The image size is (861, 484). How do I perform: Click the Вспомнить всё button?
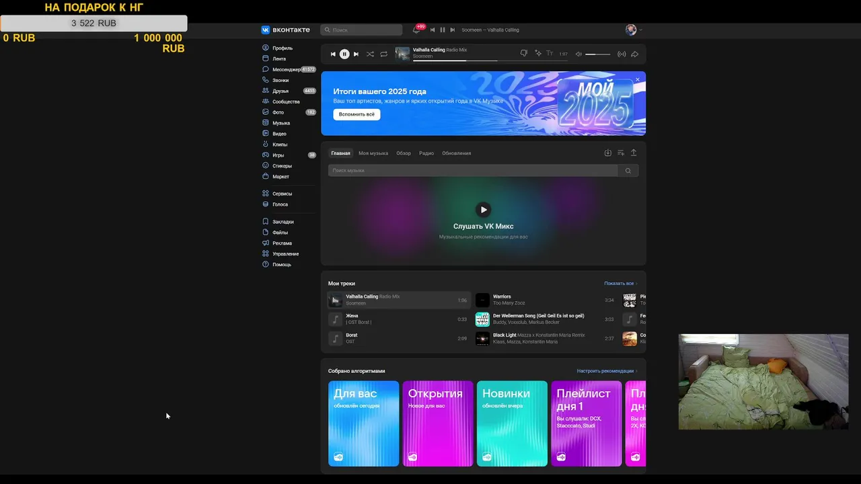pyautogui.click(x=357, y=115)
